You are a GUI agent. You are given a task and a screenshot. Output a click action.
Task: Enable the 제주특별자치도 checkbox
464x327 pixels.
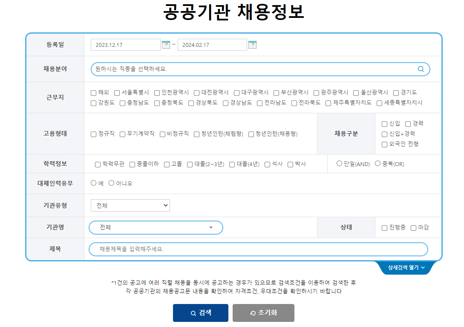click(x=328, y=103)
